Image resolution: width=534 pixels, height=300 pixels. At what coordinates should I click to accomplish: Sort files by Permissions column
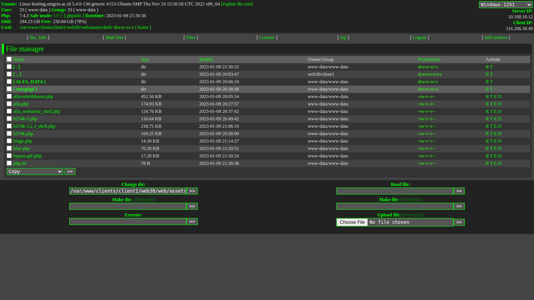pyautogui.click(x=429, y=59)
